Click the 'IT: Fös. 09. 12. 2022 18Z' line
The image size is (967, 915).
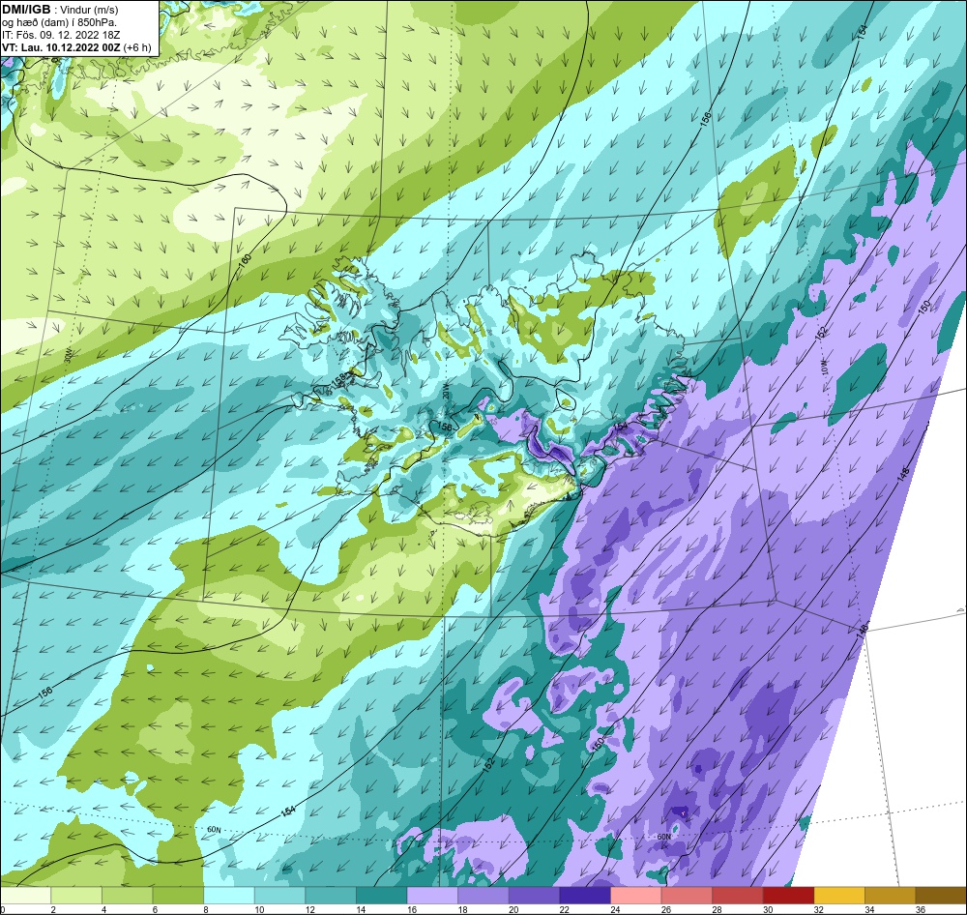(x=61, y=35)
